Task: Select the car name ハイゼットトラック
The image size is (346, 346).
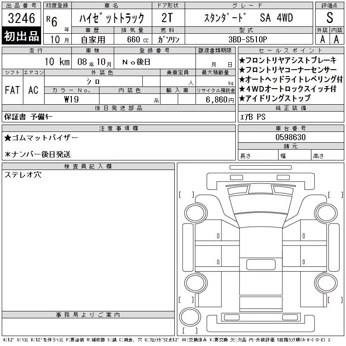Action: (x=112, y=18)
